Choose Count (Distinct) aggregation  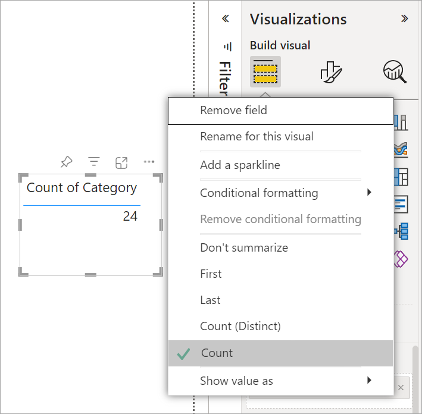281,326
